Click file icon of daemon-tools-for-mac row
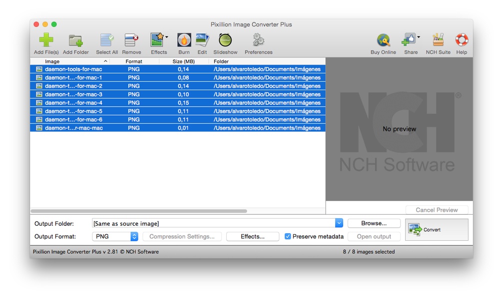The image size is (503, 299). click(39, 69)
